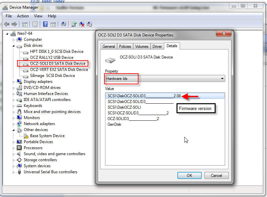Screen dimensions: 267x197
Task: Click Update driver software toolbar icon
Action: tap(74, 24)
